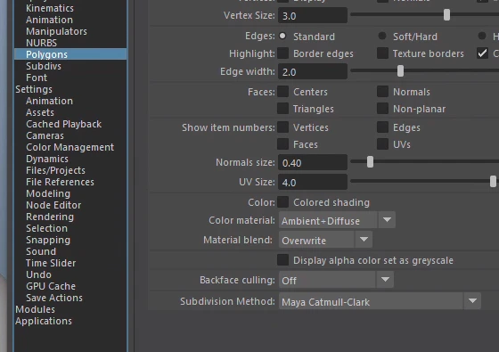Image resolution: width=499 pixels, height=352 pixels.
Task: Open Selection settings
Action: (46, 228)
